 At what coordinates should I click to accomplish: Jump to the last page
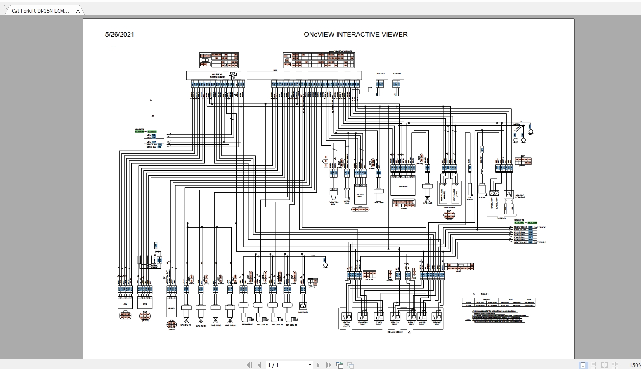[x=329, y=365]
